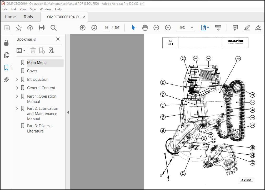Activate the selection arrow tool
Image resolution: width=265 pixels, height=190 pixels.
coord(133,28)
